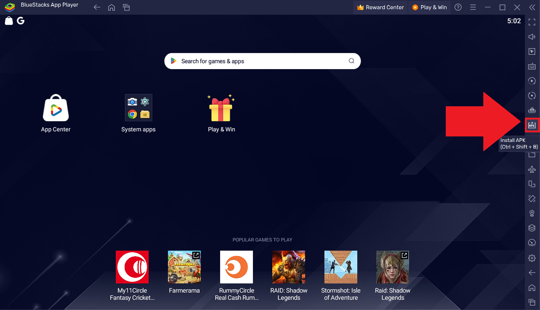The height and width of the screenshot is (310, 540).
Task: Open settings via the sidebar gear icon
Action: pos(532,258)
